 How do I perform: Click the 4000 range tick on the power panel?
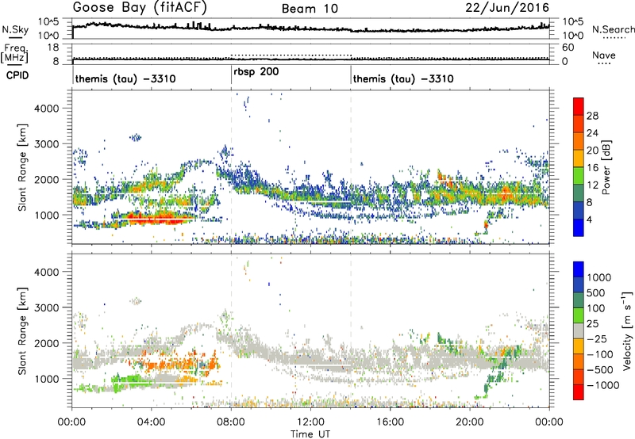point(47,109)
